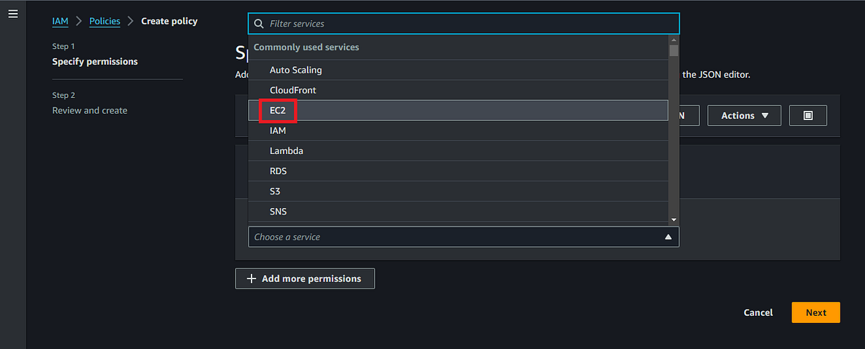
Task: Select EC2 from the services list
Action: pos(278,110)
